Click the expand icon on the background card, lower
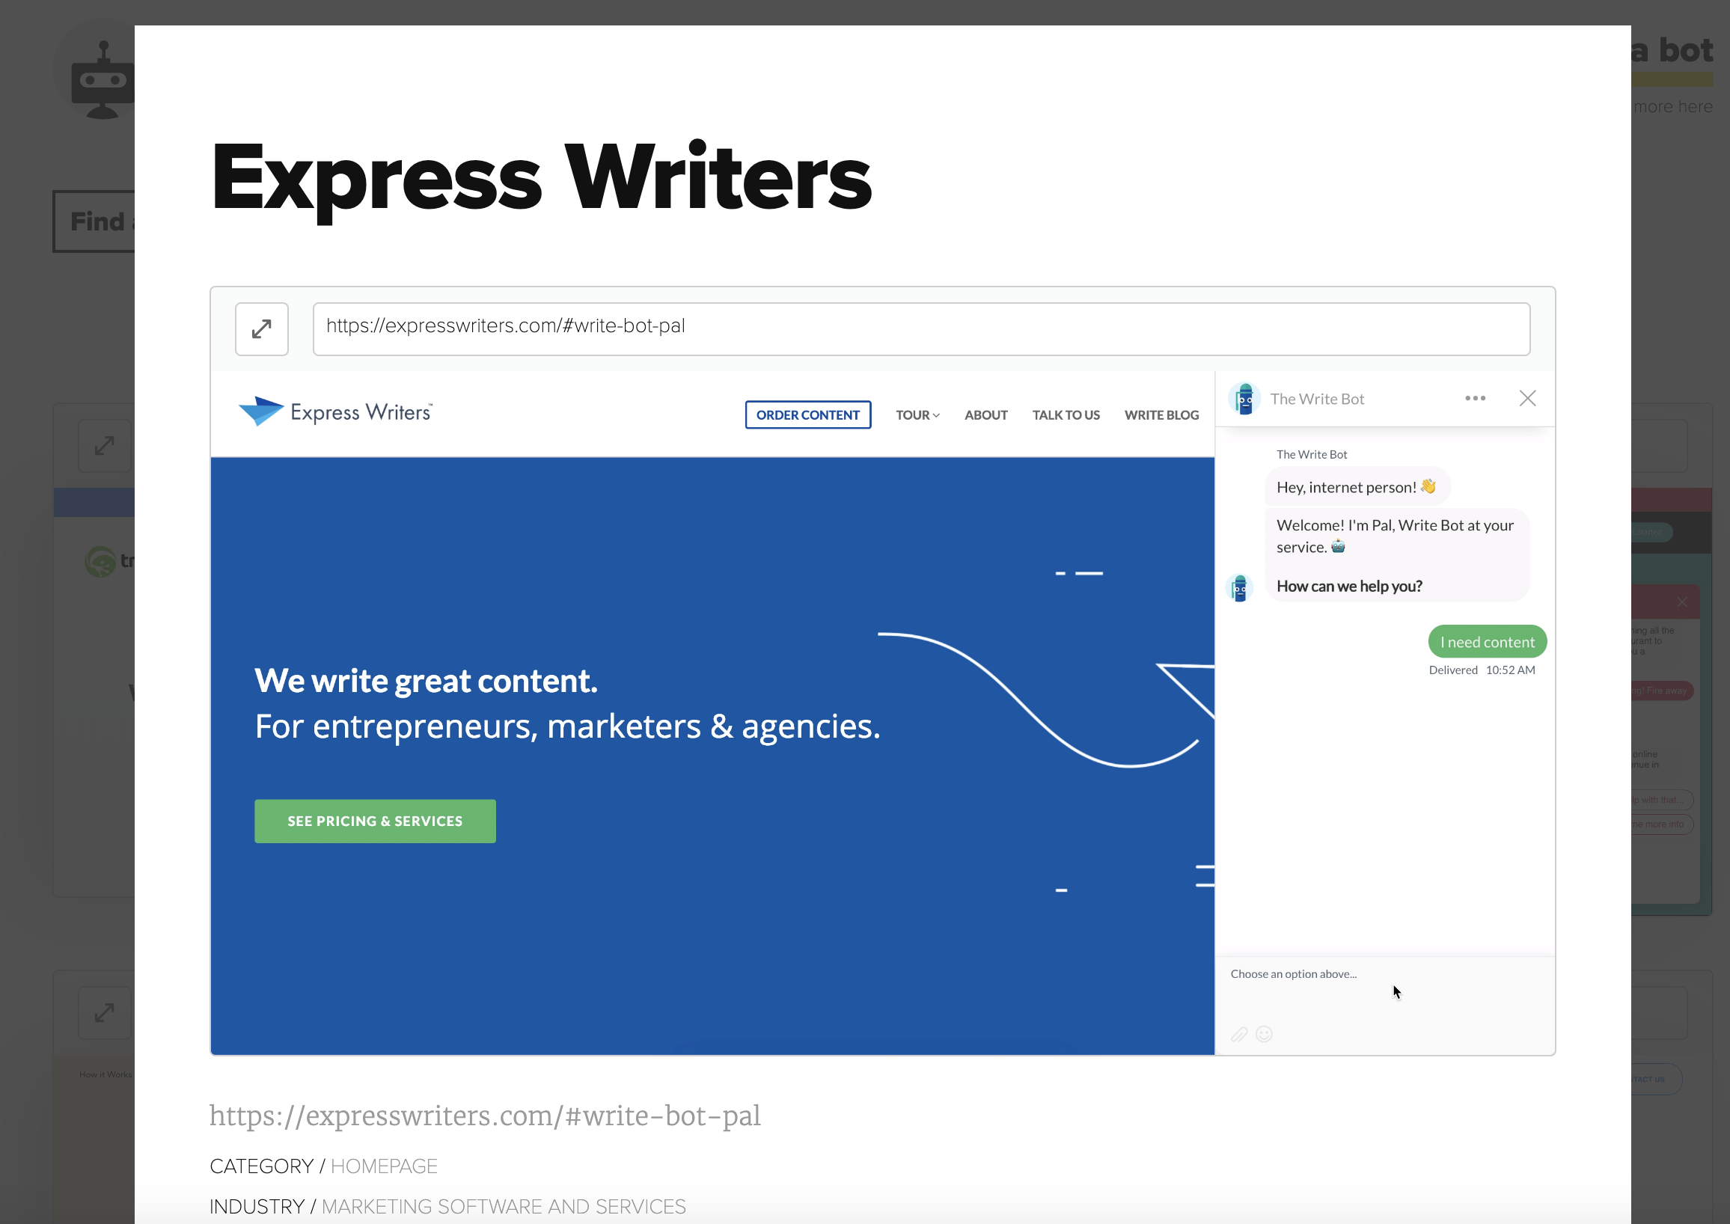This screenshot has width=1730, height=1224. click(x=104, y=1013)
